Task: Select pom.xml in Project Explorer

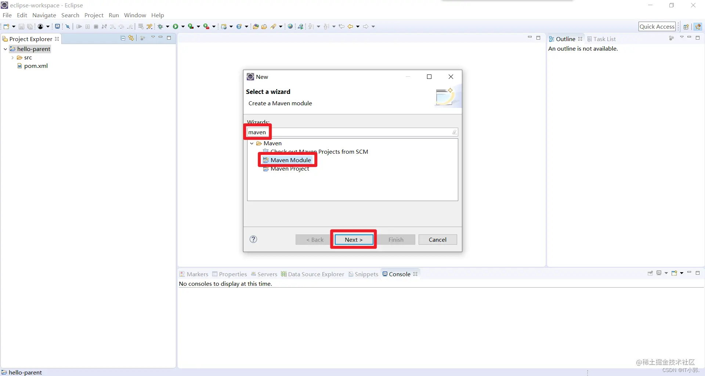Action: click(x=33, y=66)
